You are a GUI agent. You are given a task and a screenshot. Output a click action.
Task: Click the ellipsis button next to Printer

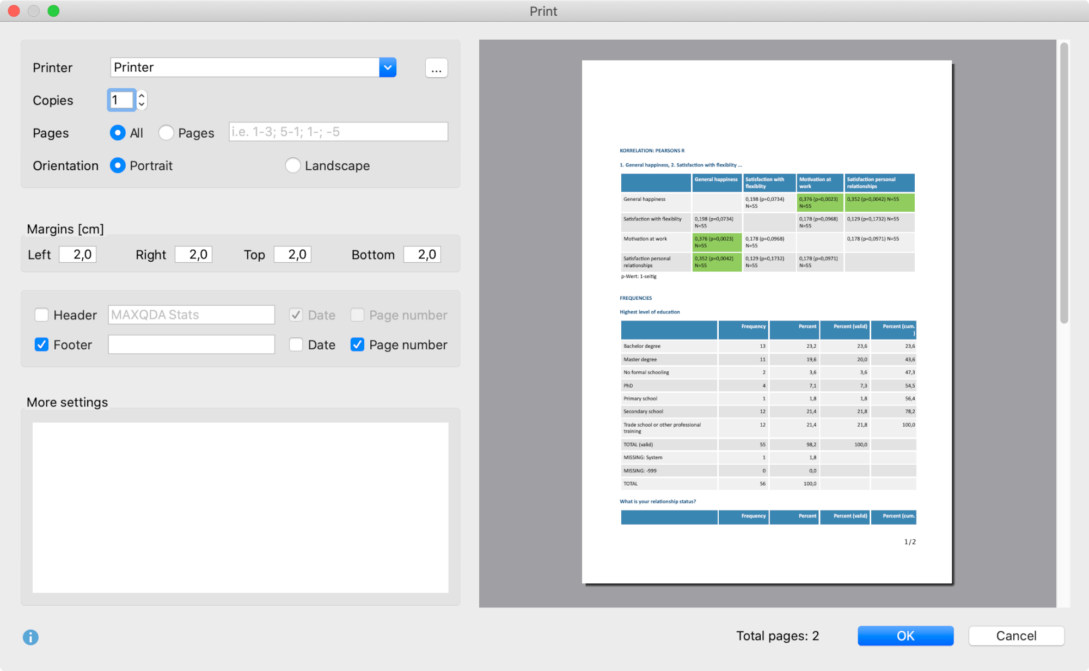pyautogui.click(x=436, y=67)
